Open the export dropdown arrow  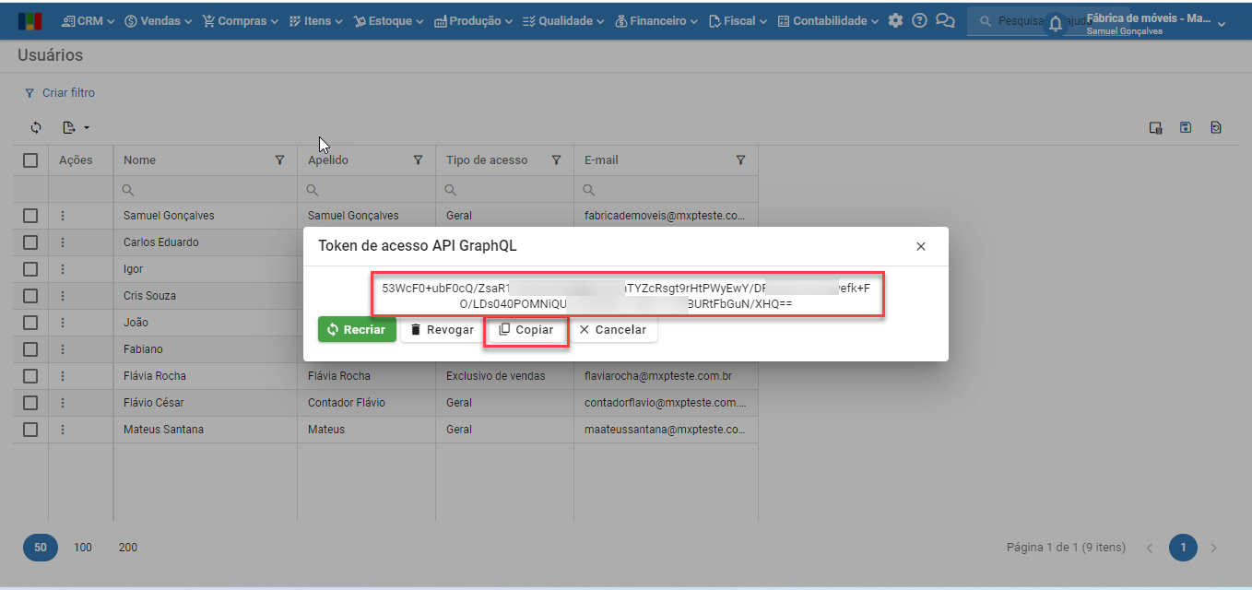(86, 127)
